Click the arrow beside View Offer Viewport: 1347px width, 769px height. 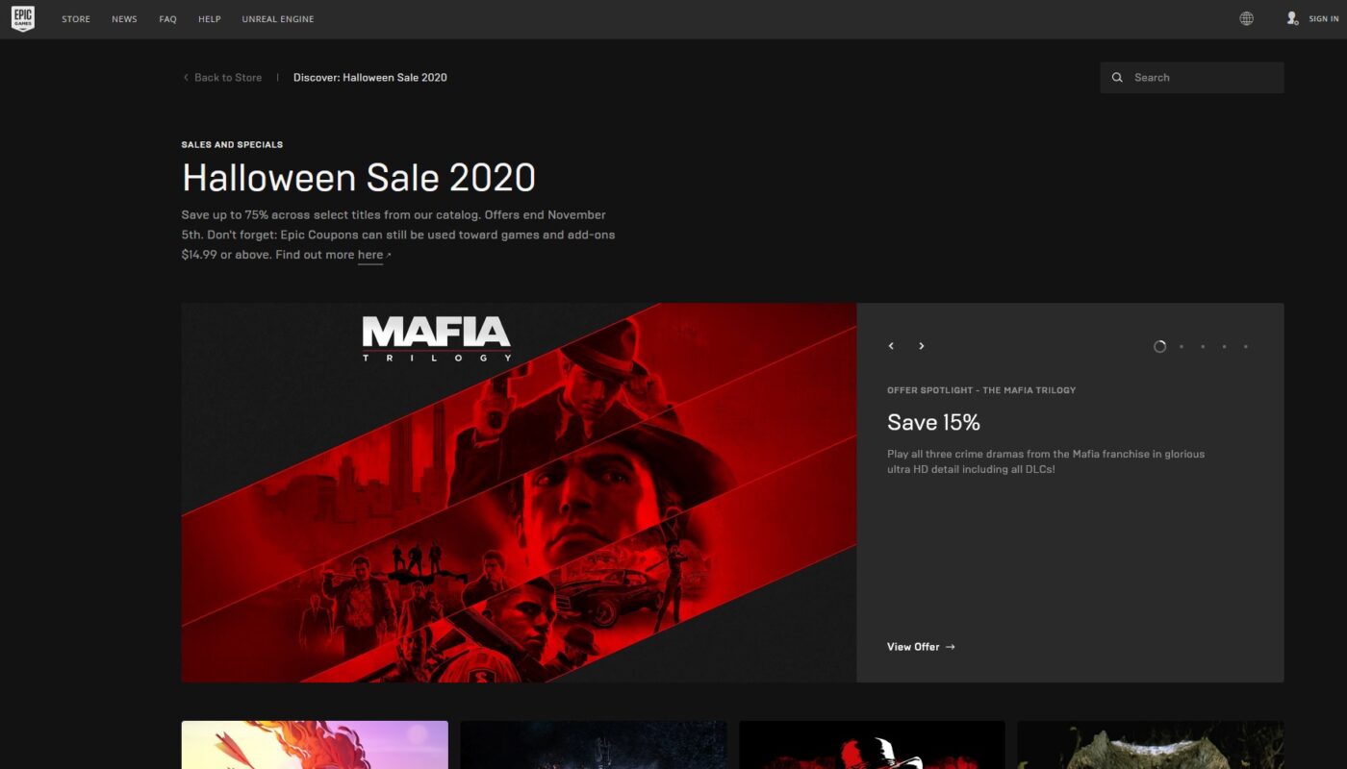coord(951,647)
